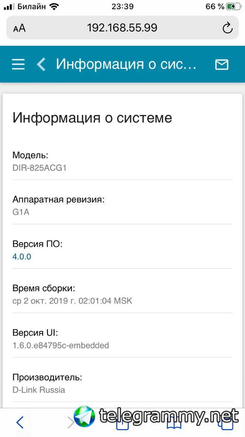Tap Safari's greyed forward arrow

[x=70, y=423]
